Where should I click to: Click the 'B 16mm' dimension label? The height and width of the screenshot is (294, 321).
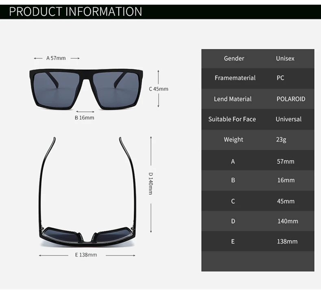click(x=85, y=118)
